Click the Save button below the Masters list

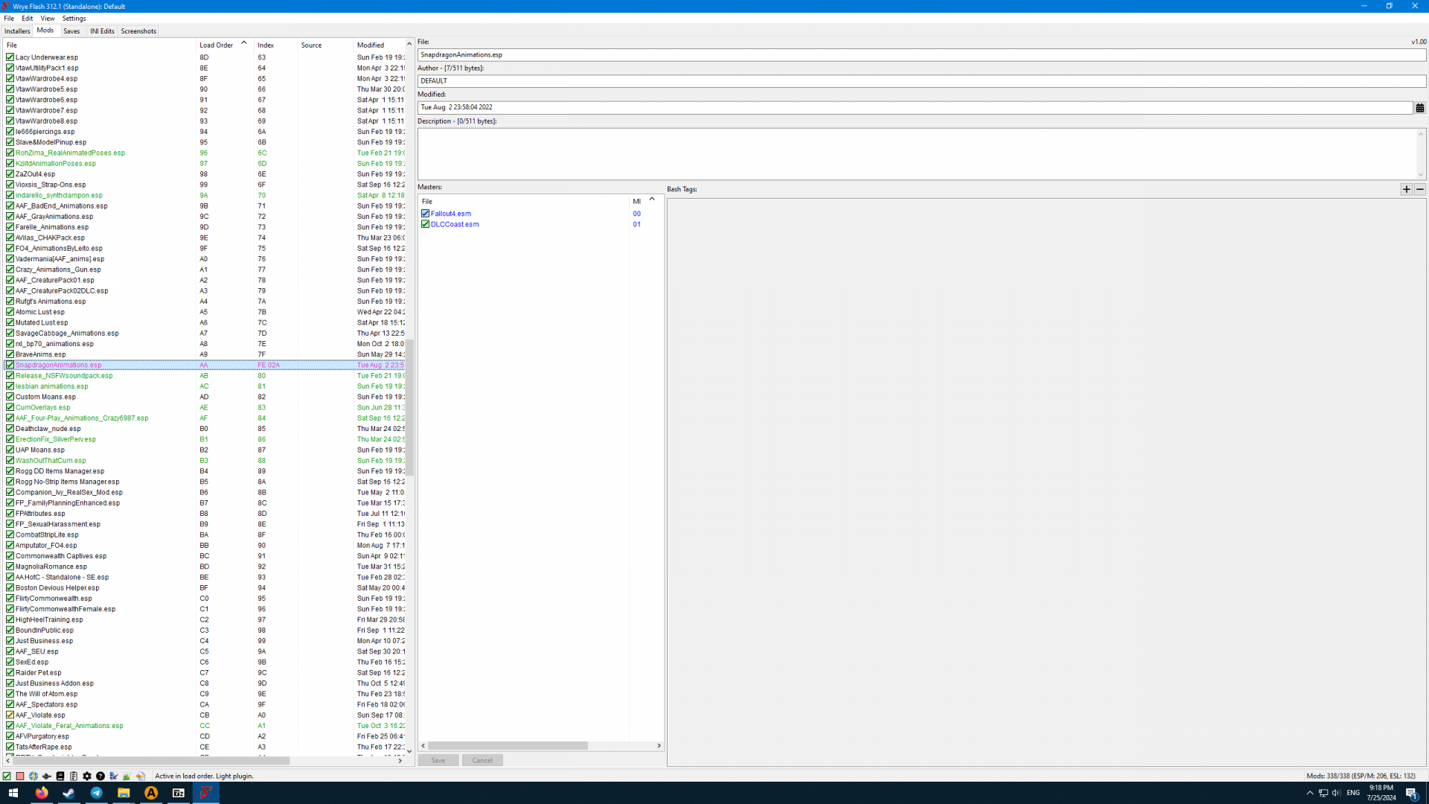[x=438, y=760]
